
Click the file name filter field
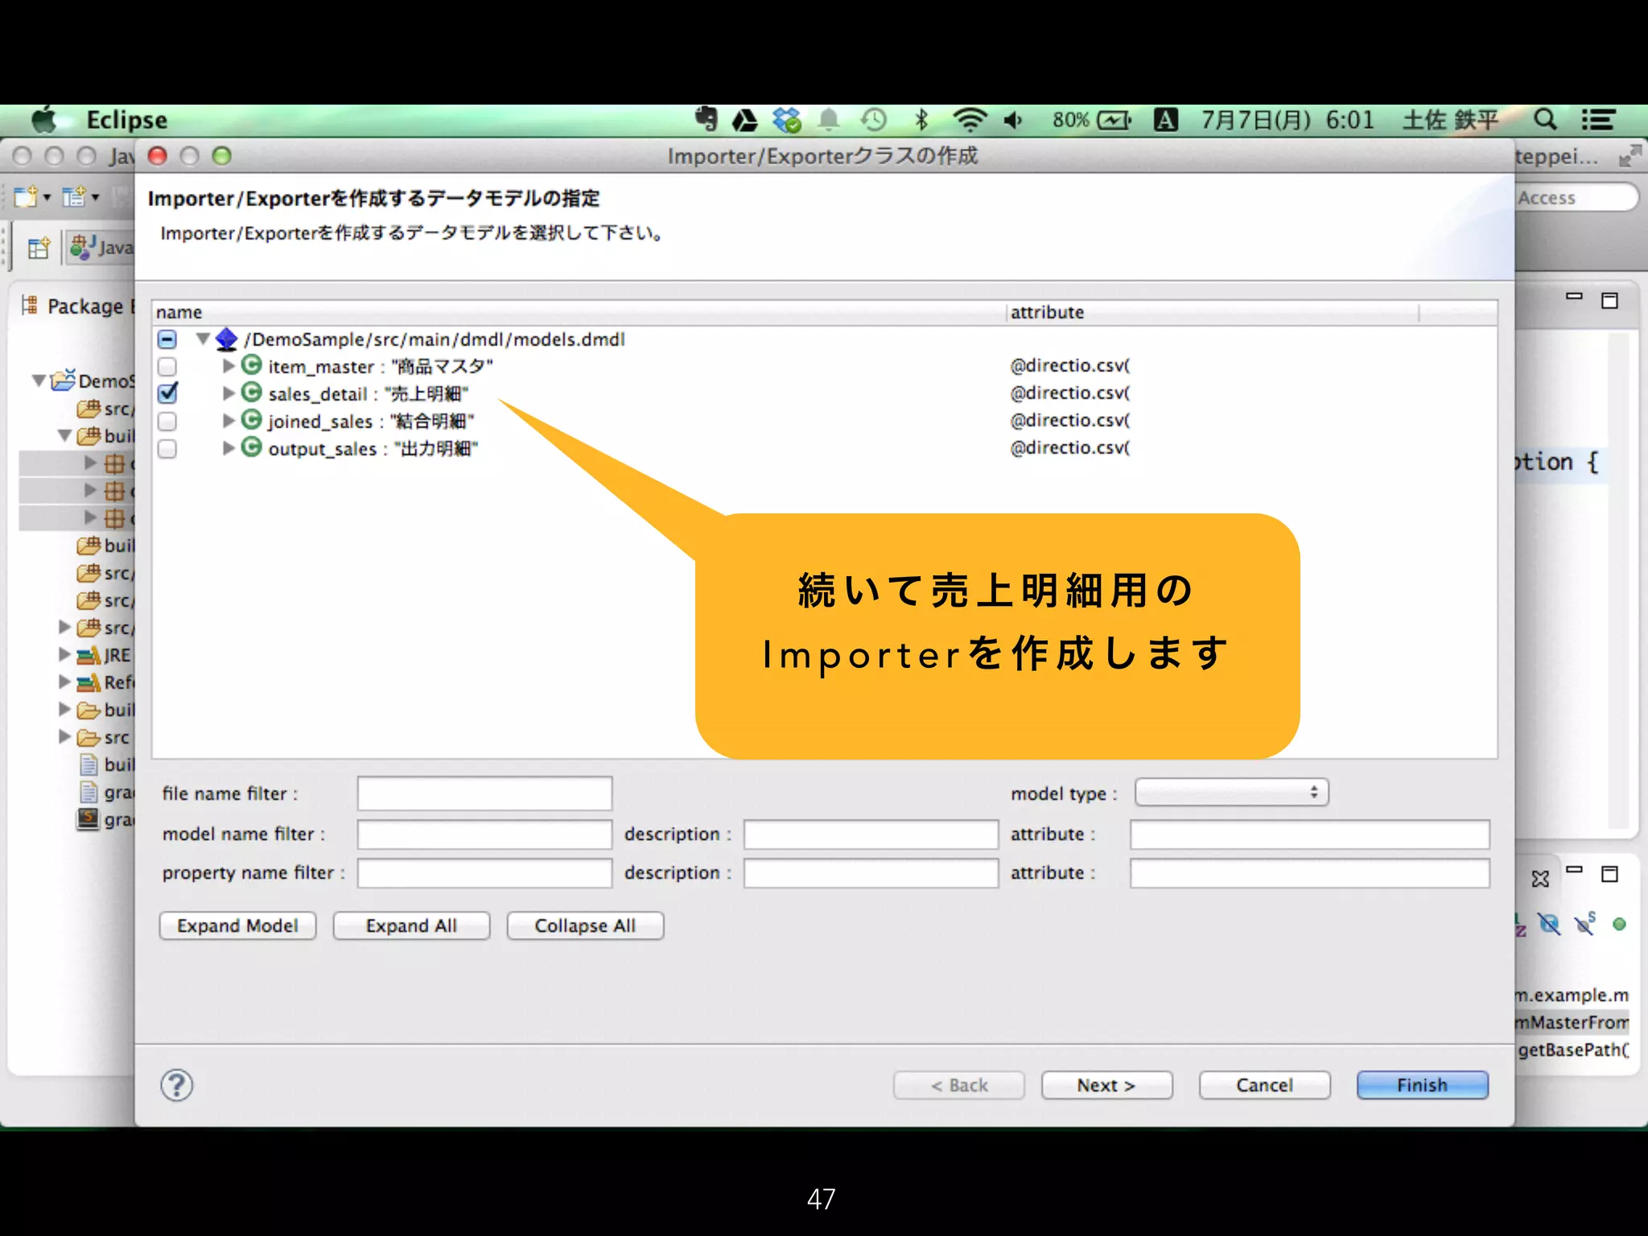[484, 793]
